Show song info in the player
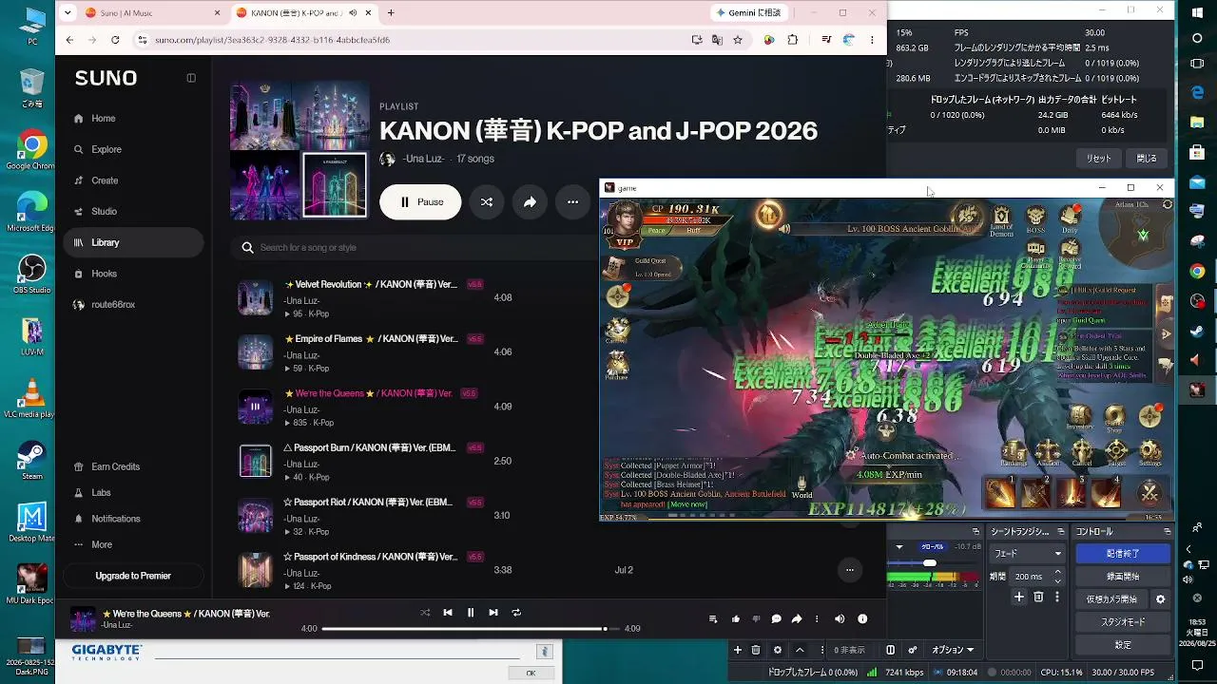This screenshot has width=1217, height=684. [862, 619]
